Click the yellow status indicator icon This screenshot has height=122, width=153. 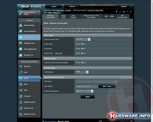[117, 12]
